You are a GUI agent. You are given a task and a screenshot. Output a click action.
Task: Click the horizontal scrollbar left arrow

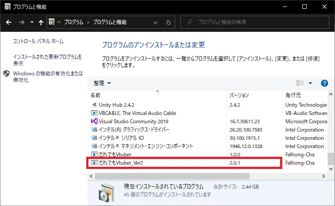point(91,176)
